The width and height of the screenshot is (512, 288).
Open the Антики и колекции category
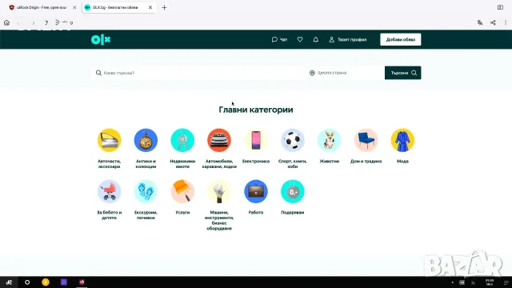coord(146,148)
